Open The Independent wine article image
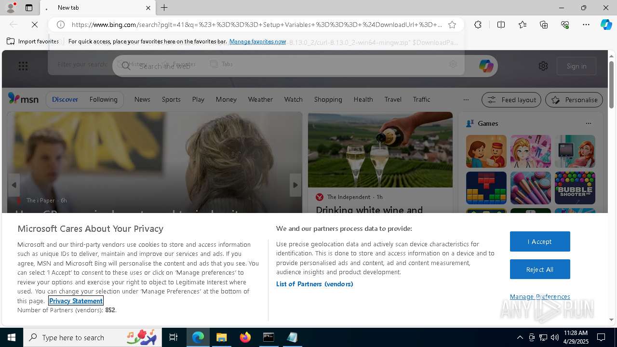The image size is (617, 347). coord(380,150)
